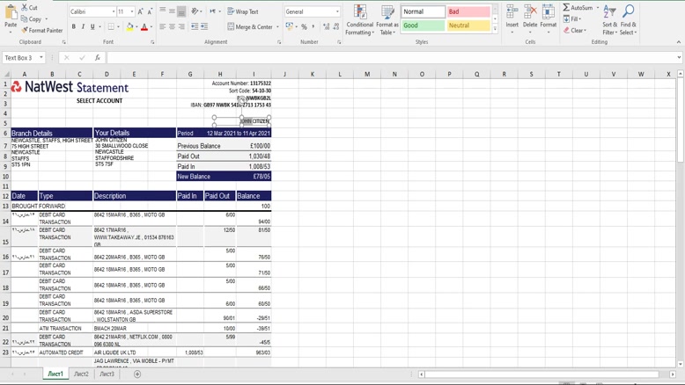This screenshot has height=385, width=685.
Task: Open the font size dropdown showing 11
Action: (x=132, y=11)
